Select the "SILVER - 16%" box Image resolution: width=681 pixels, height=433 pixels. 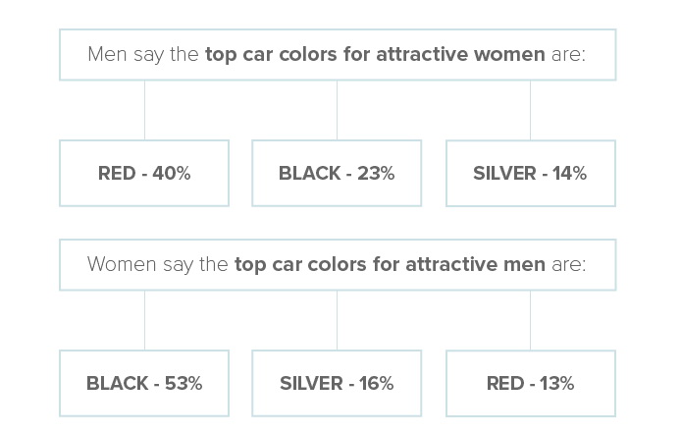(x=337, y=383)
